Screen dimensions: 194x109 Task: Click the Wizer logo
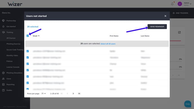tap(15, 4)
